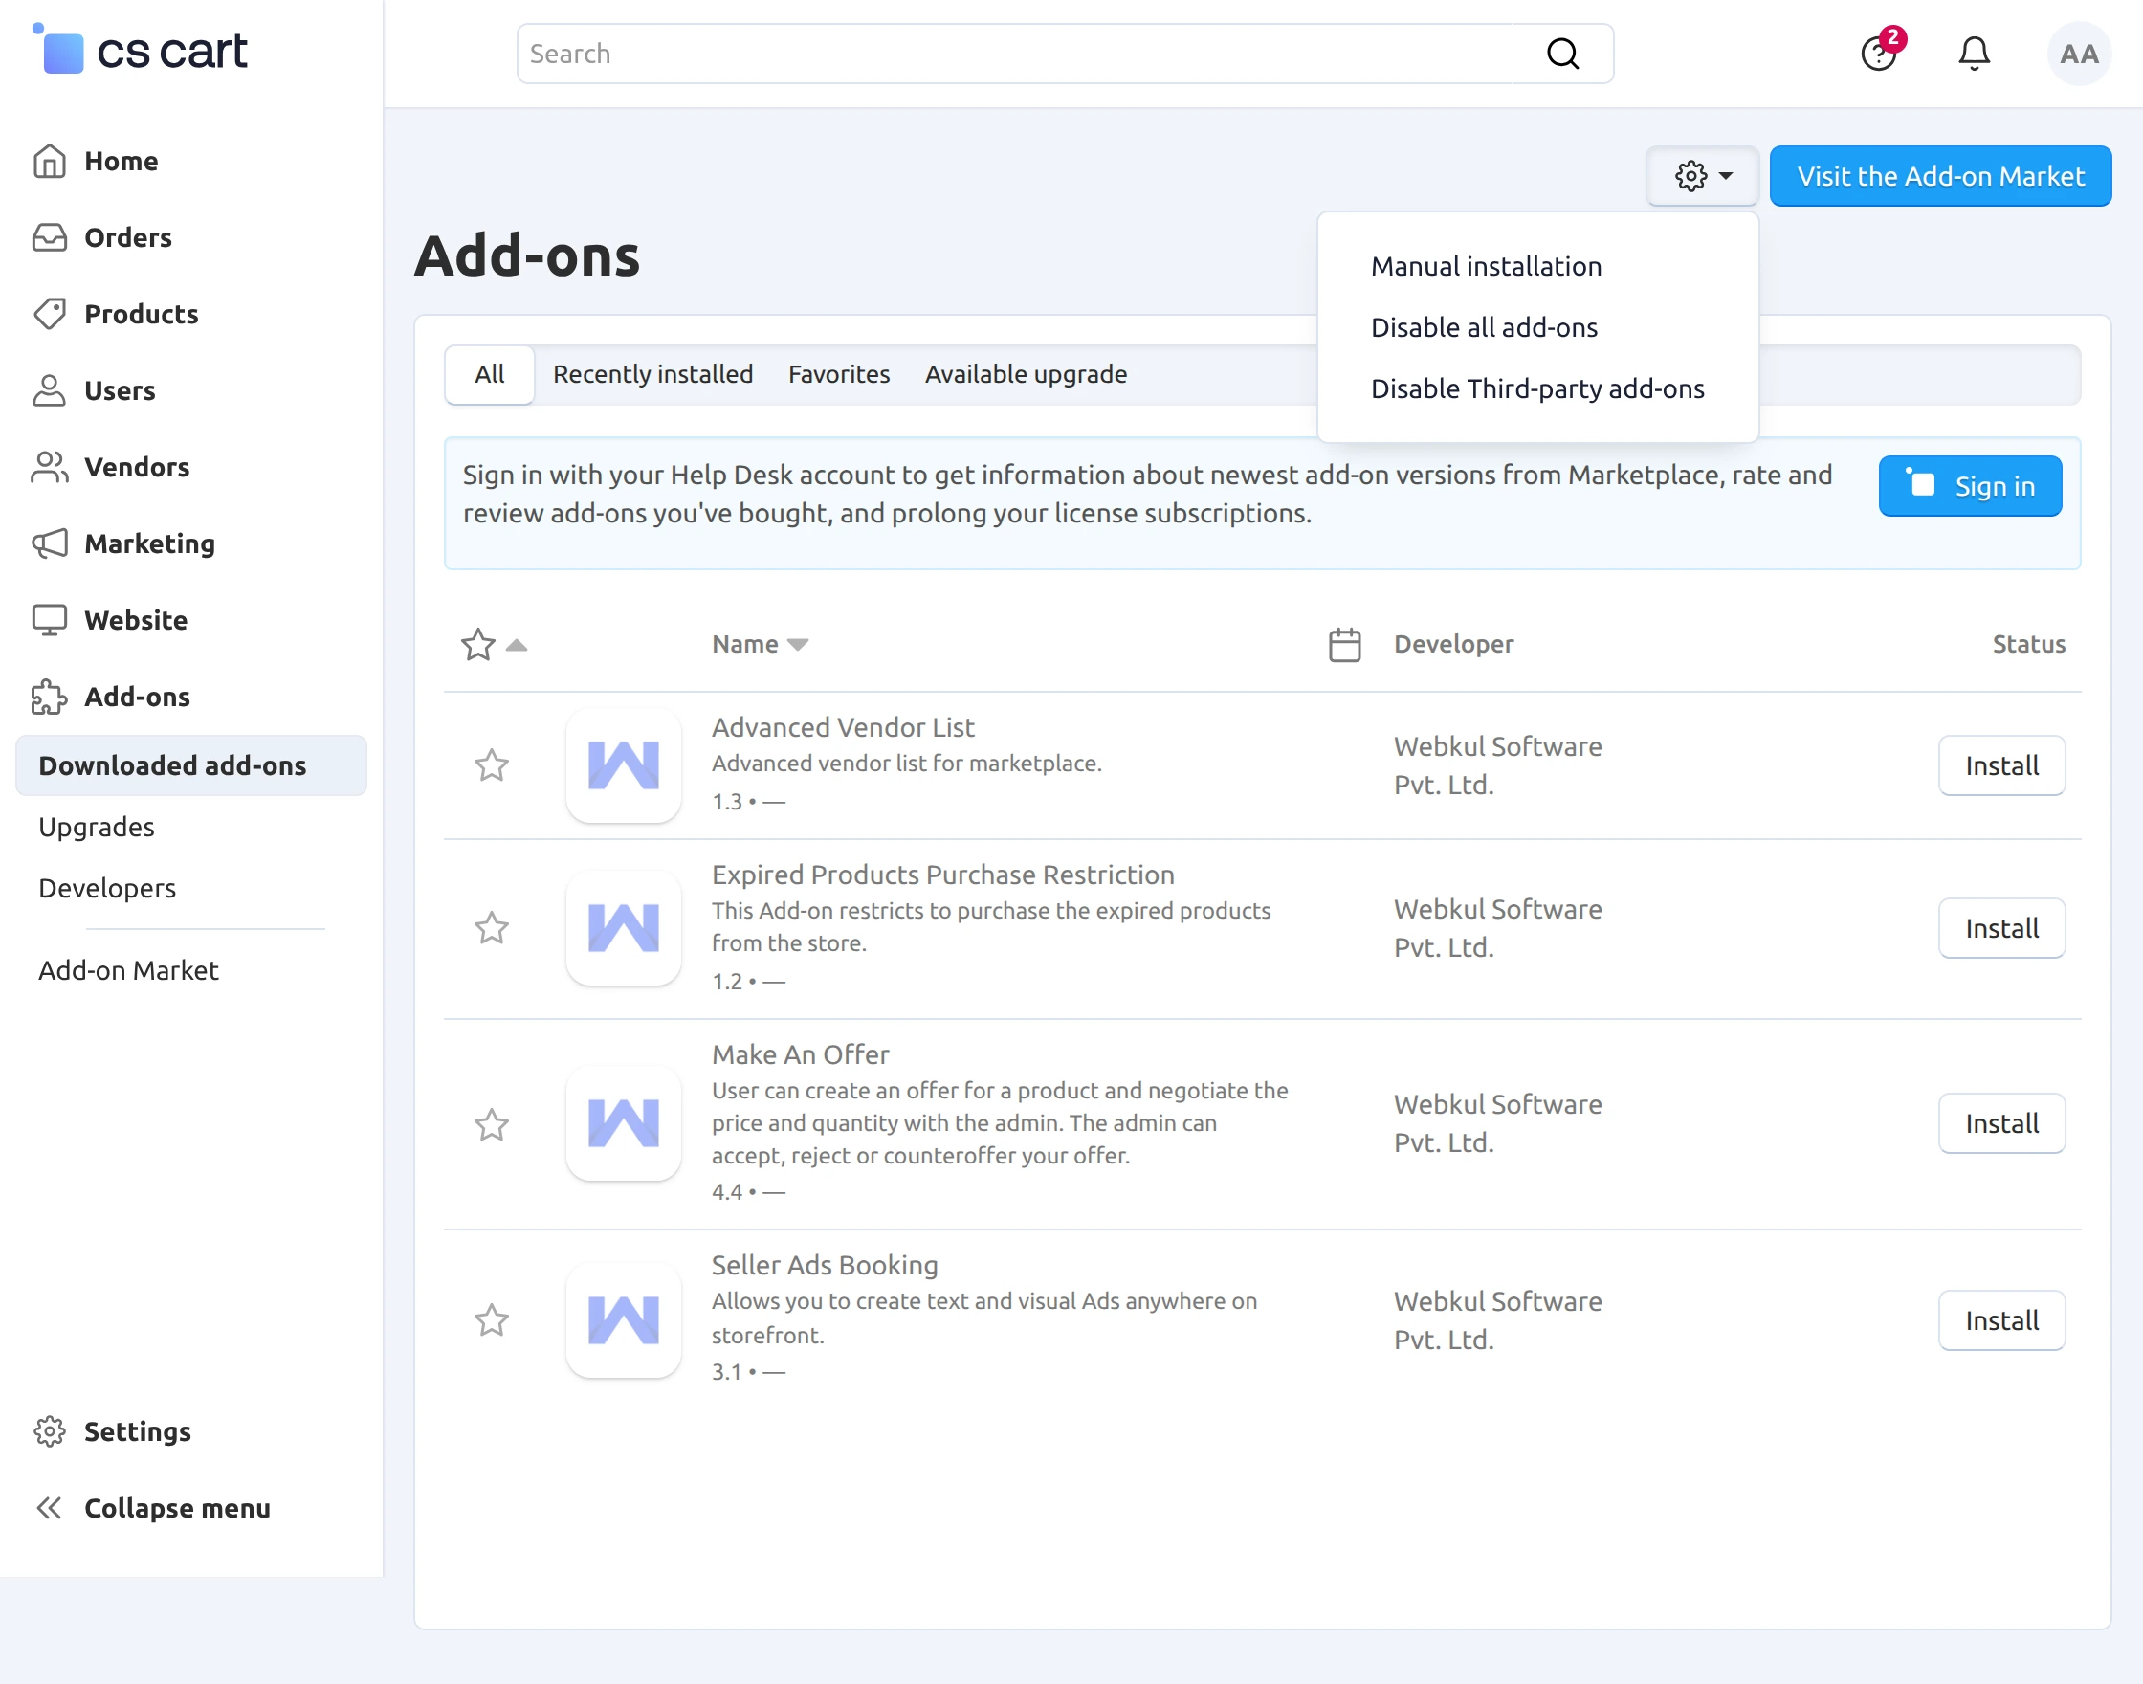Switch to the Recently installed tab
This screenshot has width=2143, height=1684.
point(652,375)
